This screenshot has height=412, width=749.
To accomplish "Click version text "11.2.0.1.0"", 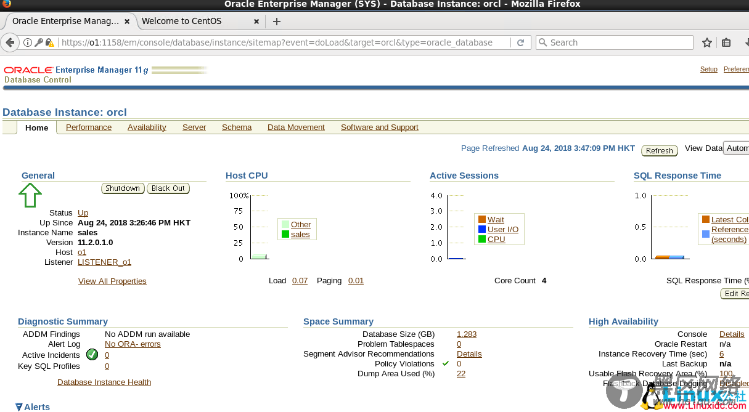I will point(96,243).
